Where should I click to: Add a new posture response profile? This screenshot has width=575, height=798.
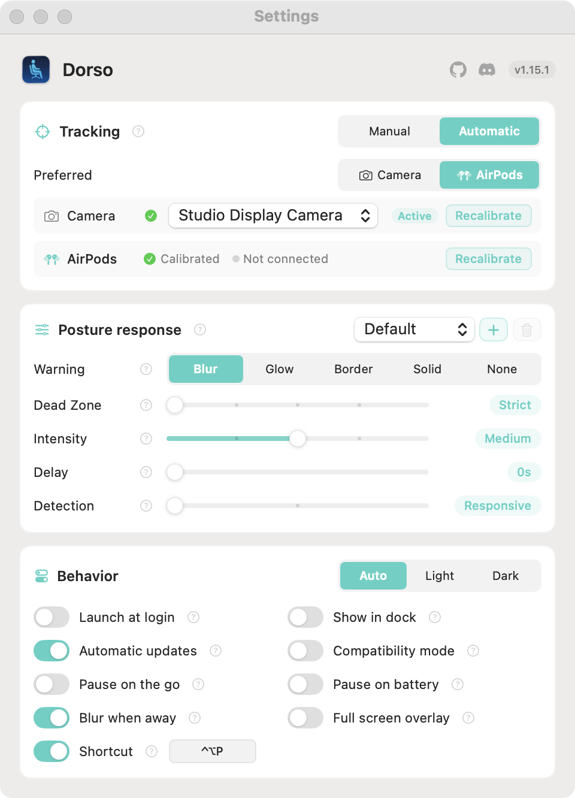pyautogui.click(x=494, y=330)
